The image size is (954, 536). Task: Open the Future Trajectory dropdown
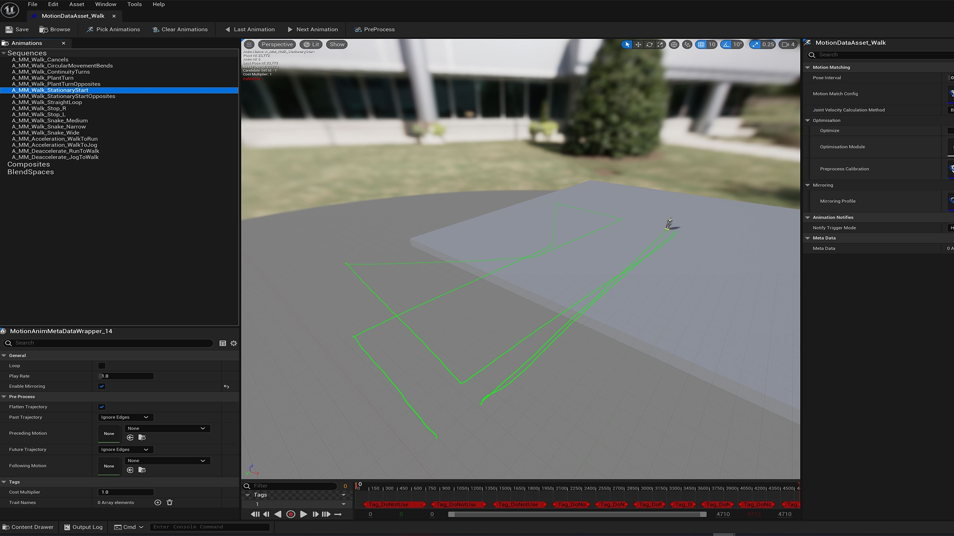125,450
